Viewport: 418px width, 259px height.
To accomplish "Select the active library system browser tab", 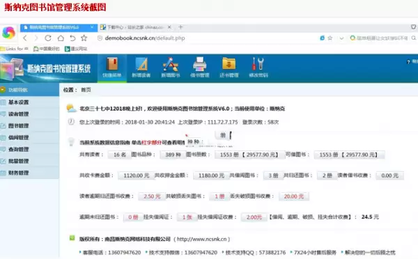I will point(59,27).
